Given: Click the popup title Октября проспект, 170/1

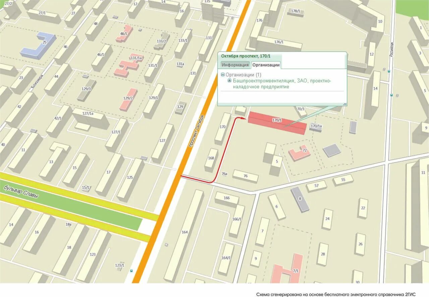Looking at the screenshot, I should [246, 56].
